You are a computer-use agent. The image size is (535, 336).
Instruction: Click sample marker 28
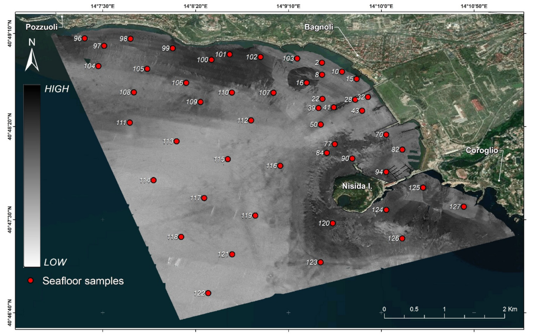coord(355,99)
